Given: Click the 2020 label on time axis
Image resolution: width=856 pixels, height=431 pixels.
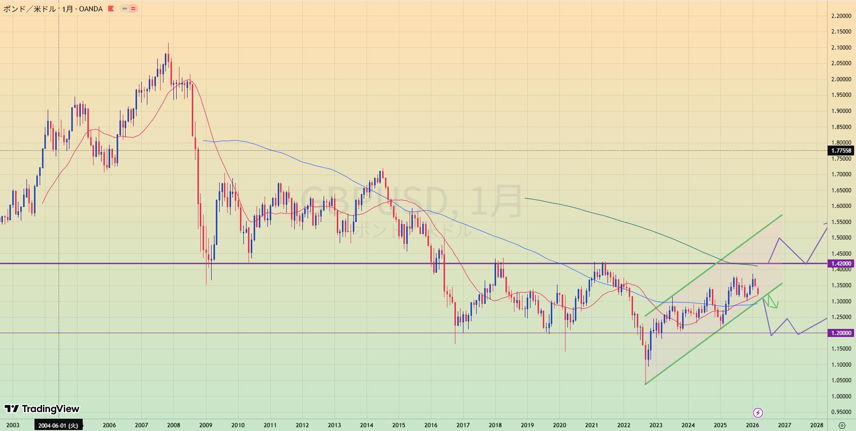Looking at the screenshot, I should [559, 425].
